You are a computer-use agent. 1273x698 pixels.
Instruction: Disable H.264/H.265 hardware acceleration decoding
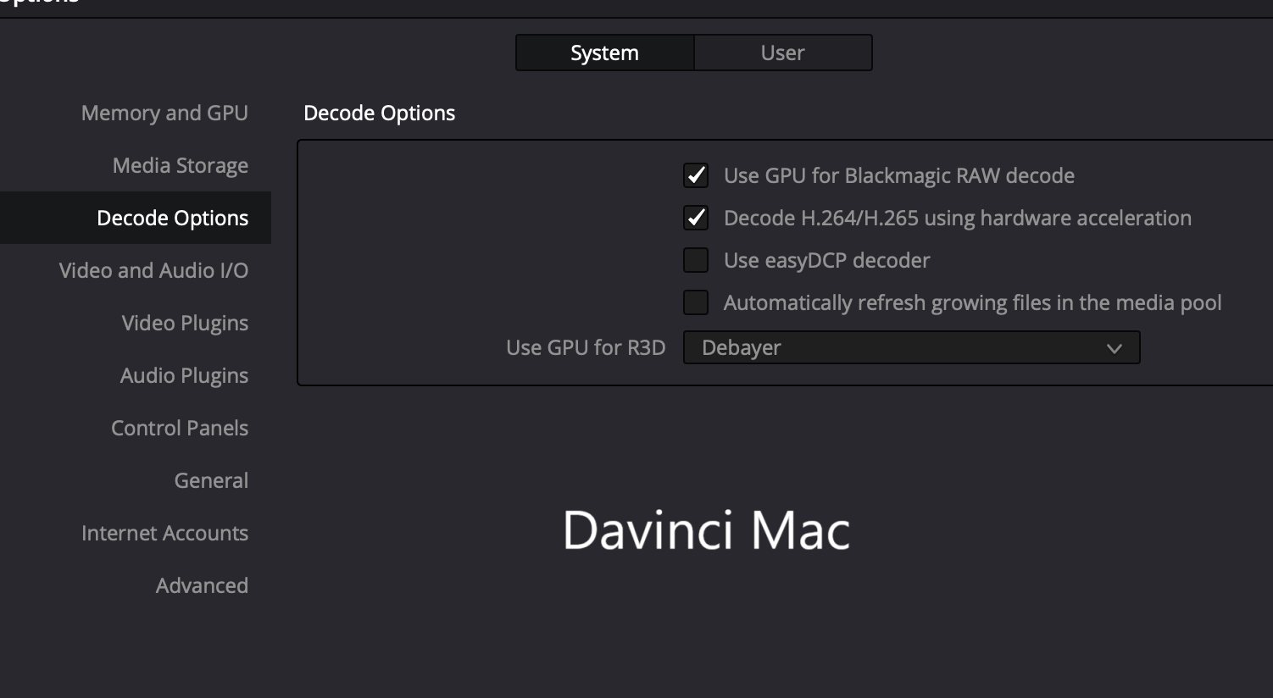point(696,218)
